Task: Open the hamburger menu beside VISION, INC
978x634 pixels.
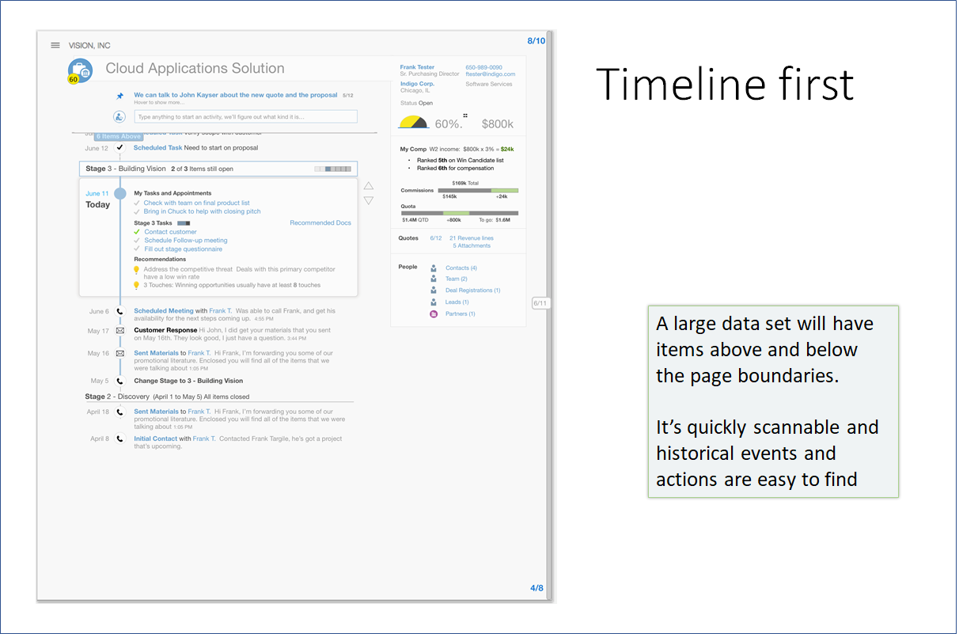Action: (x=55, y=45)
